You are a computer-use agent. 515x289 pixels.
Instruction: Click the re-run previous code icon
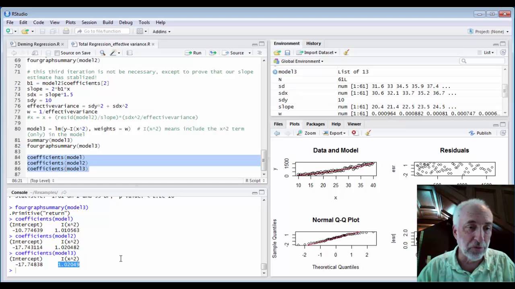coord(213,53)
